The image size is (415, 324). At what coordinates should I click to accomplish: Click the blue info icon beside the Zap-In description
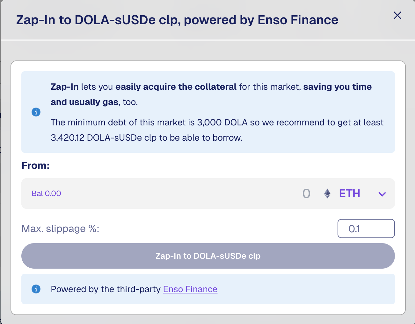(x=36, y=112)
